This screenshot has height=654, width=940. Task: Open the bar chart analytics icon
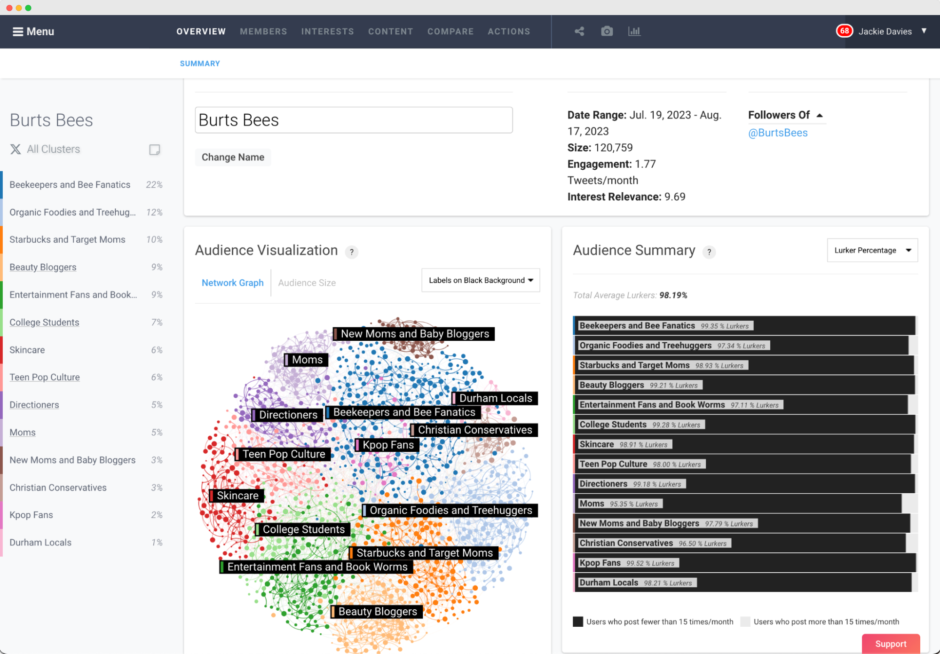pos(634,31)
